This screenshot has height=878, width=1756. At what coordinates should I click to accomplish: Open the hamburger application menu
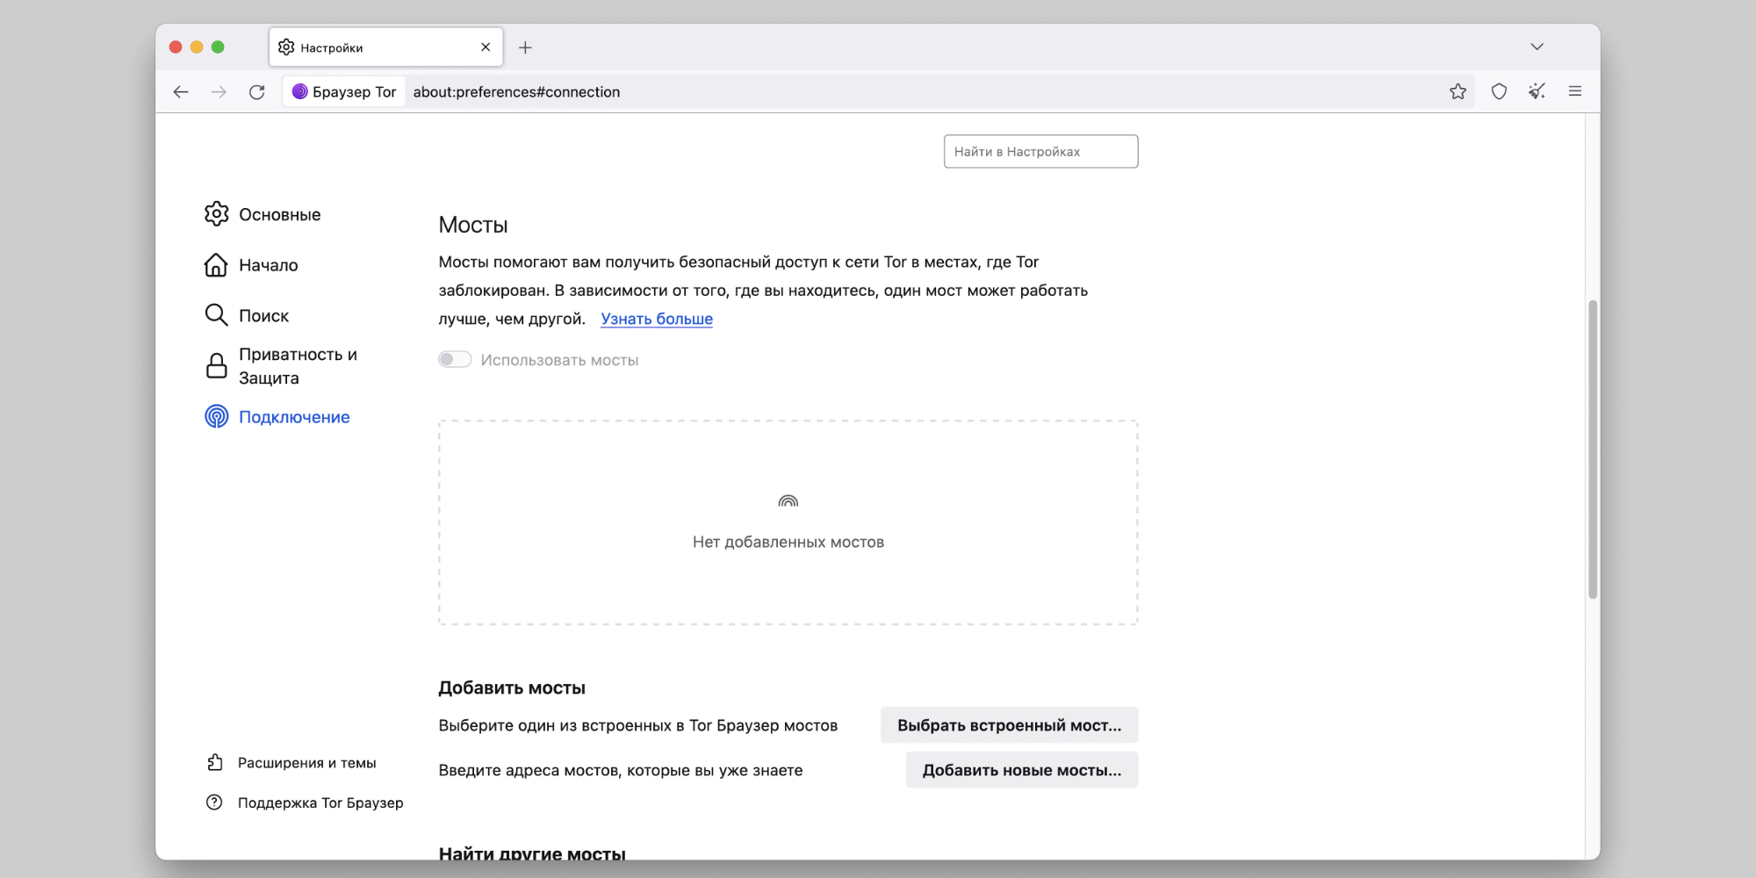[1575, 91]
